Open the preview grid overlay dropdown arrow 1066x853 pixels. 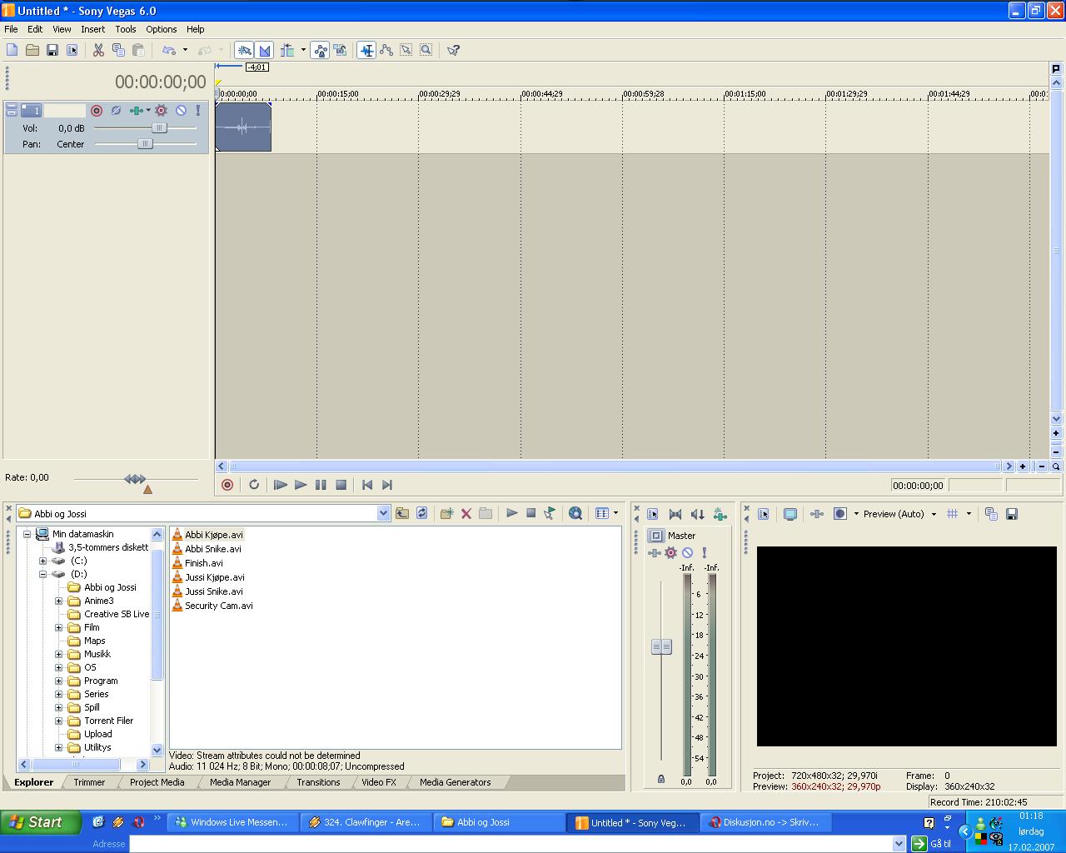[x=969, y=514]
